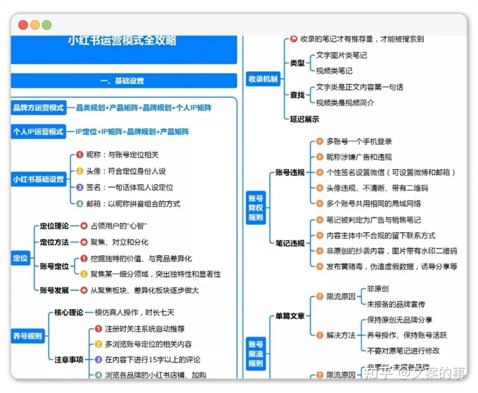
Task: Click the exclamation icon beside 解决方法
Action: click(x=320, y=335)
